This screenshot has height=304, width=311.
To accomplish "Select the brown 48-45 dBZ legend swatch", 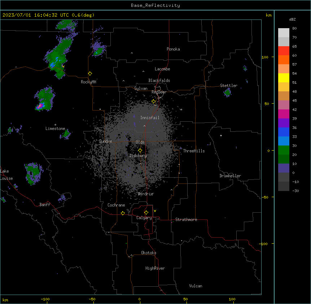I will coord(284,96).
